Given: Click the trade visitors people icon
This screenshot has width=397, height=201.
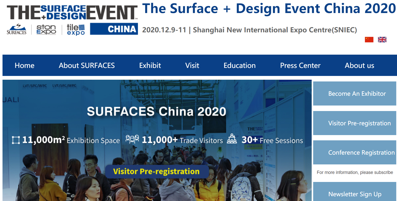Looking at the screenshot, I should click(132, 139).
